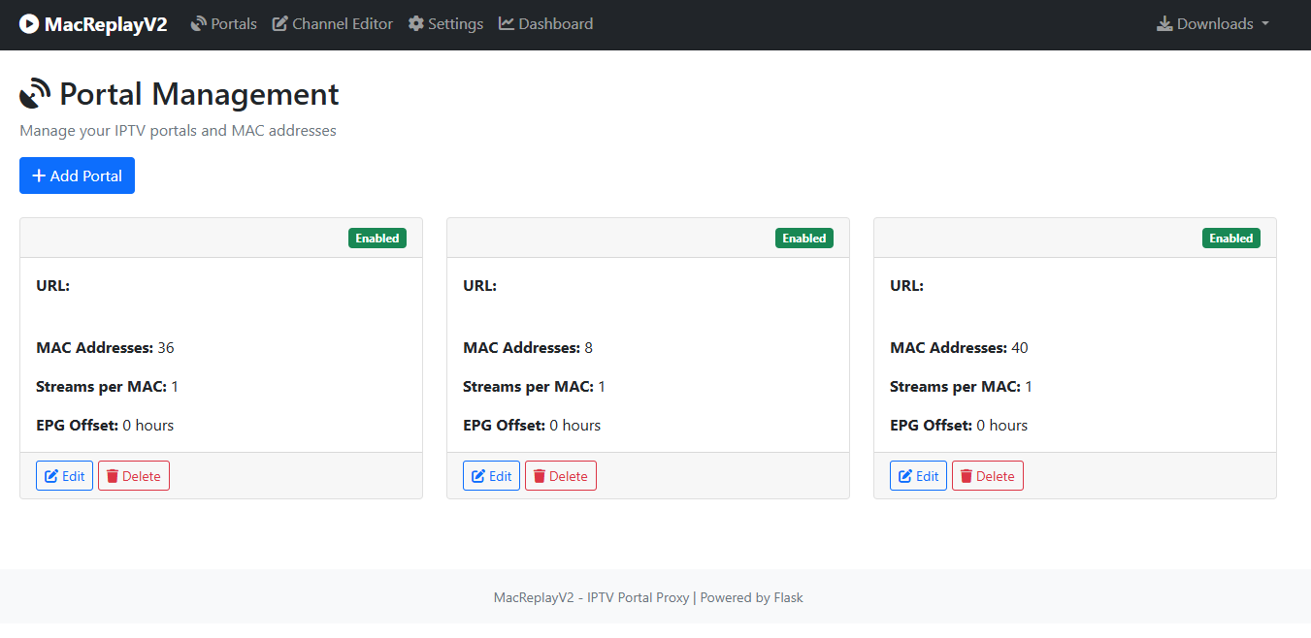Click 'EPG Offset: 0 hours' in 8-MAC portal

[x=532, y=425]
